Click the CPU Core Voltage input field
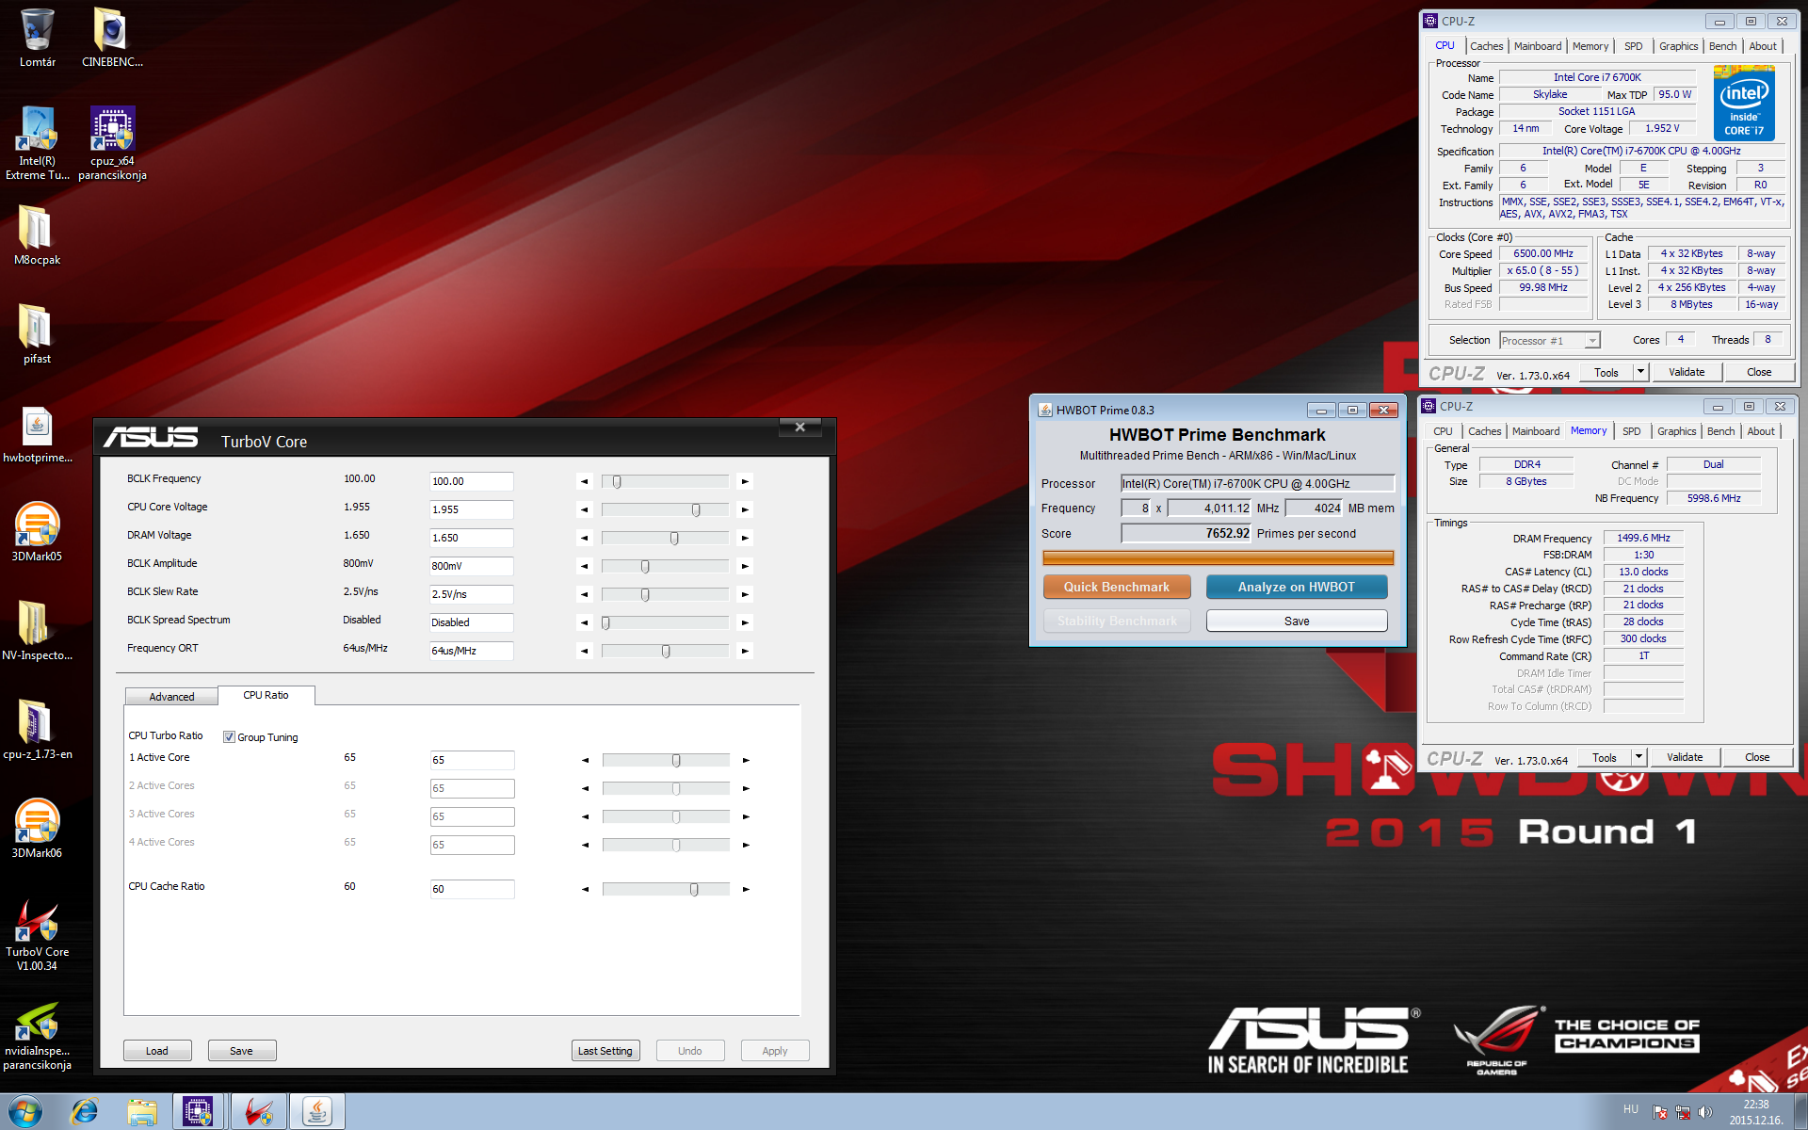1808x1130 pixels. click(x=471, y=509)
